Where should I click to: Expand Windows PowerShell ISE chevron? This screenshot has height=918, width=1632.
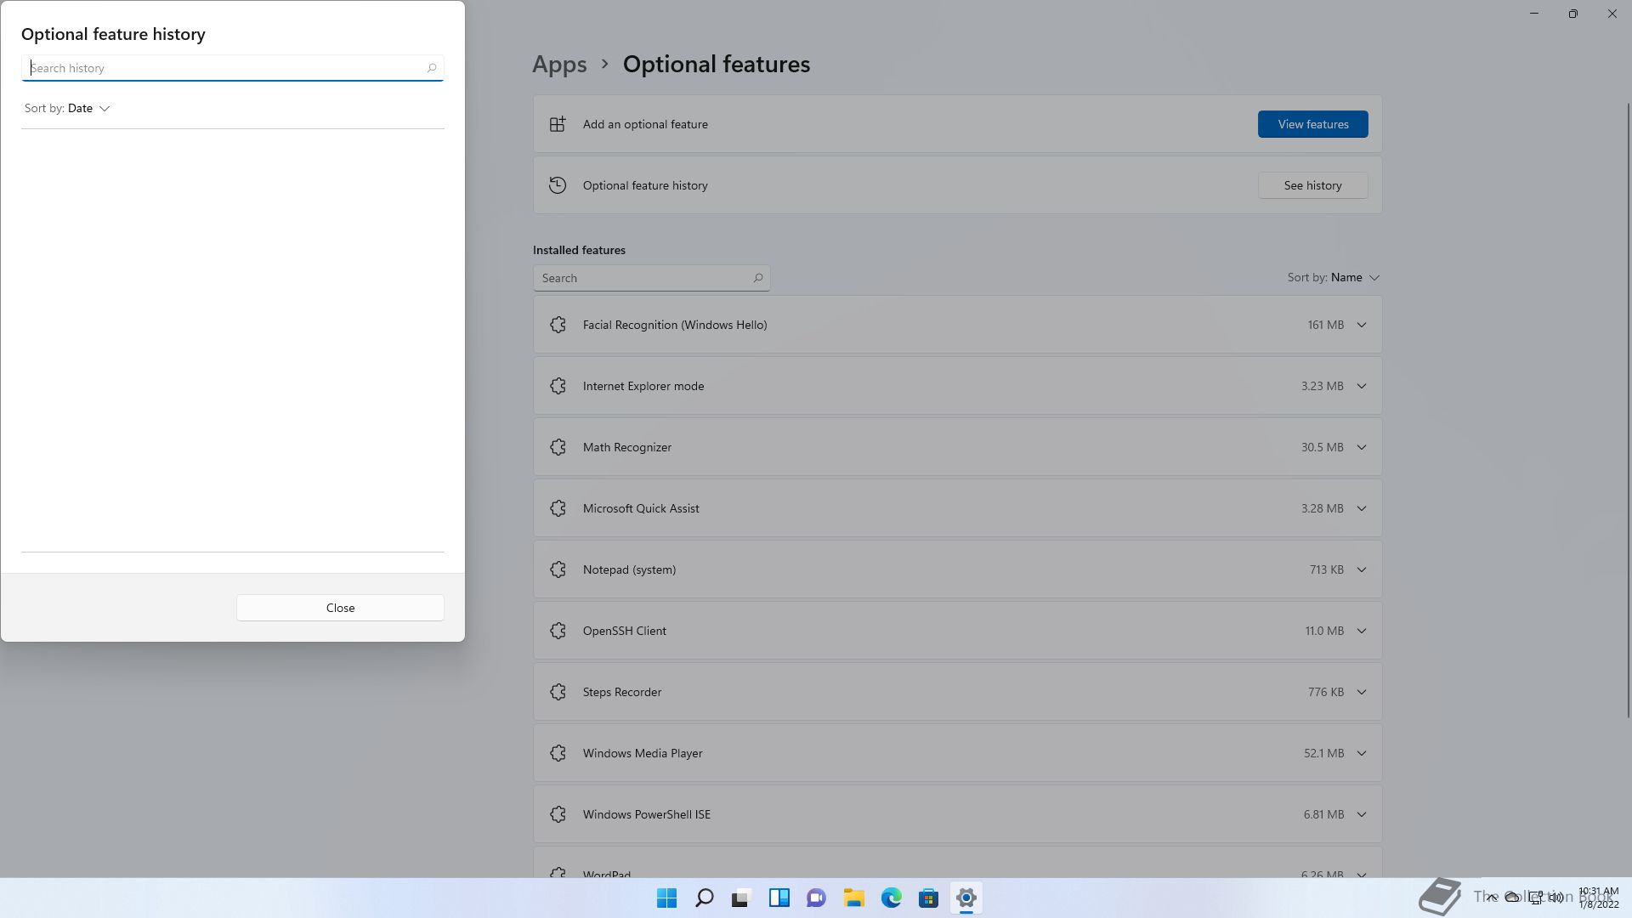tap(1361, 814)
